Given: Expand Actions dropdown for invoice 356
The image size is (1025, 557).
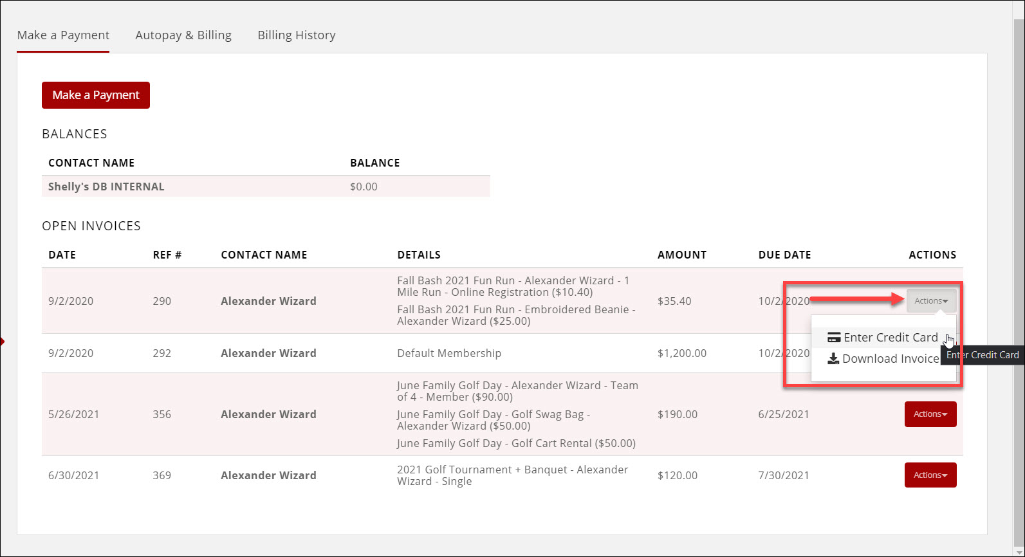Looking at the screenshot, I should [x=930, y=414].
